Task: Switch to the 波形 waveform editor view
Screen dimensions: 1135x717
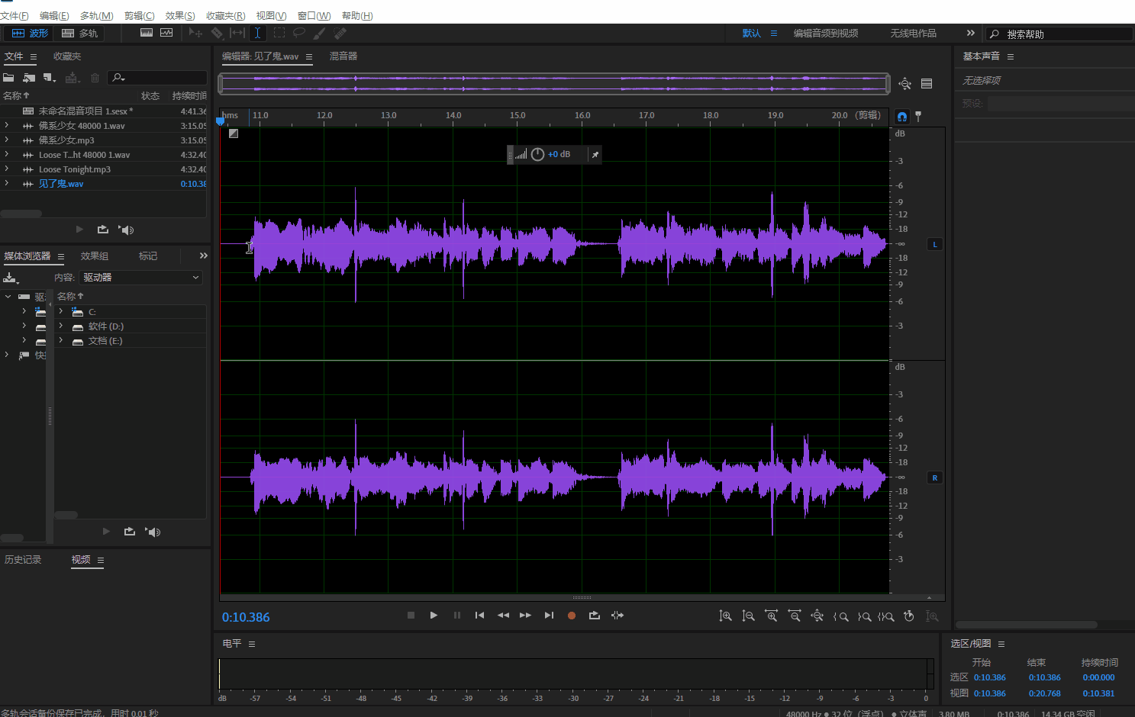Action: (x=30, y=34)
